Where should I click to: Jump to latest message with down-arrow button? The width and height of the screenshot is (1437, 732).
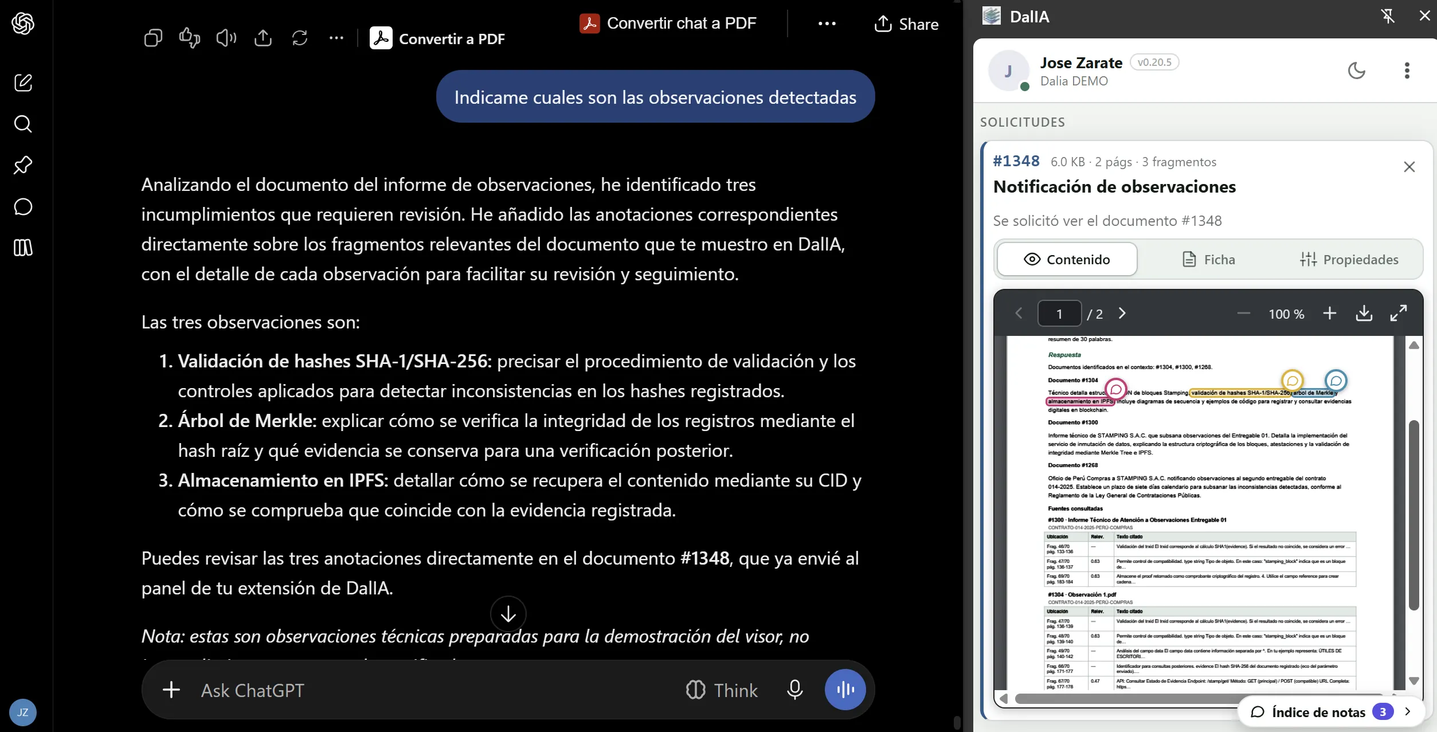coord(508,614)
